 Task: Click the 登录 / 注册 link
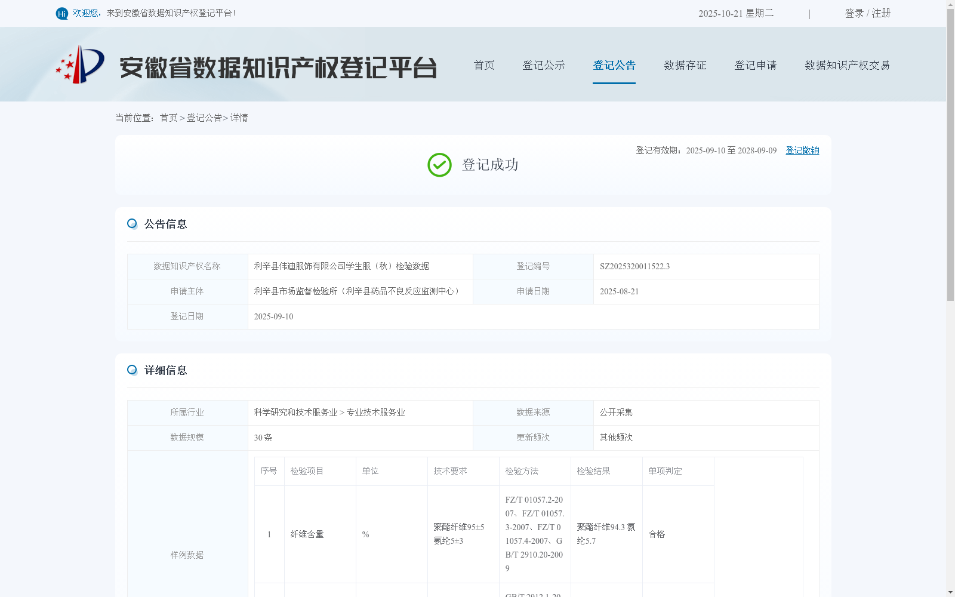pyautogui.click(x=868, y=13)
